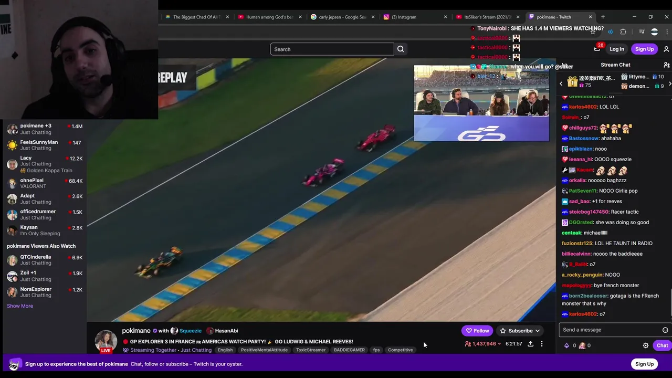Open the channel points icon under chat
The height and width of the screenshot is (378, 672).
(x=582, y=345)
